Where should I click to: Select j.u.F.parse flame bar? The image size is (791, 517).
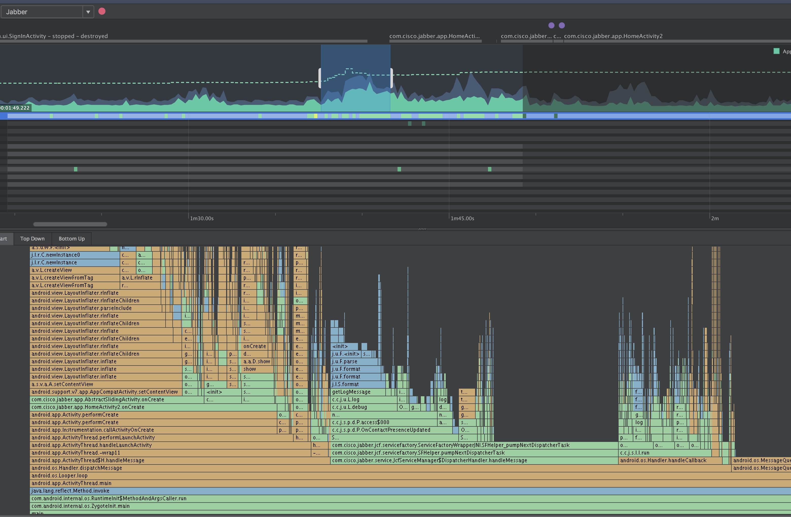[354, 361]
